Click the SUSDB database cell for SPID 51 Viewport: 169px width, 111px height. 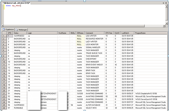coord(80,93)
